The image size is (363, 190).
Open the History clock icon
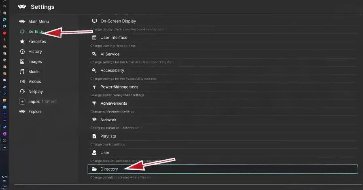coord(22,52)
